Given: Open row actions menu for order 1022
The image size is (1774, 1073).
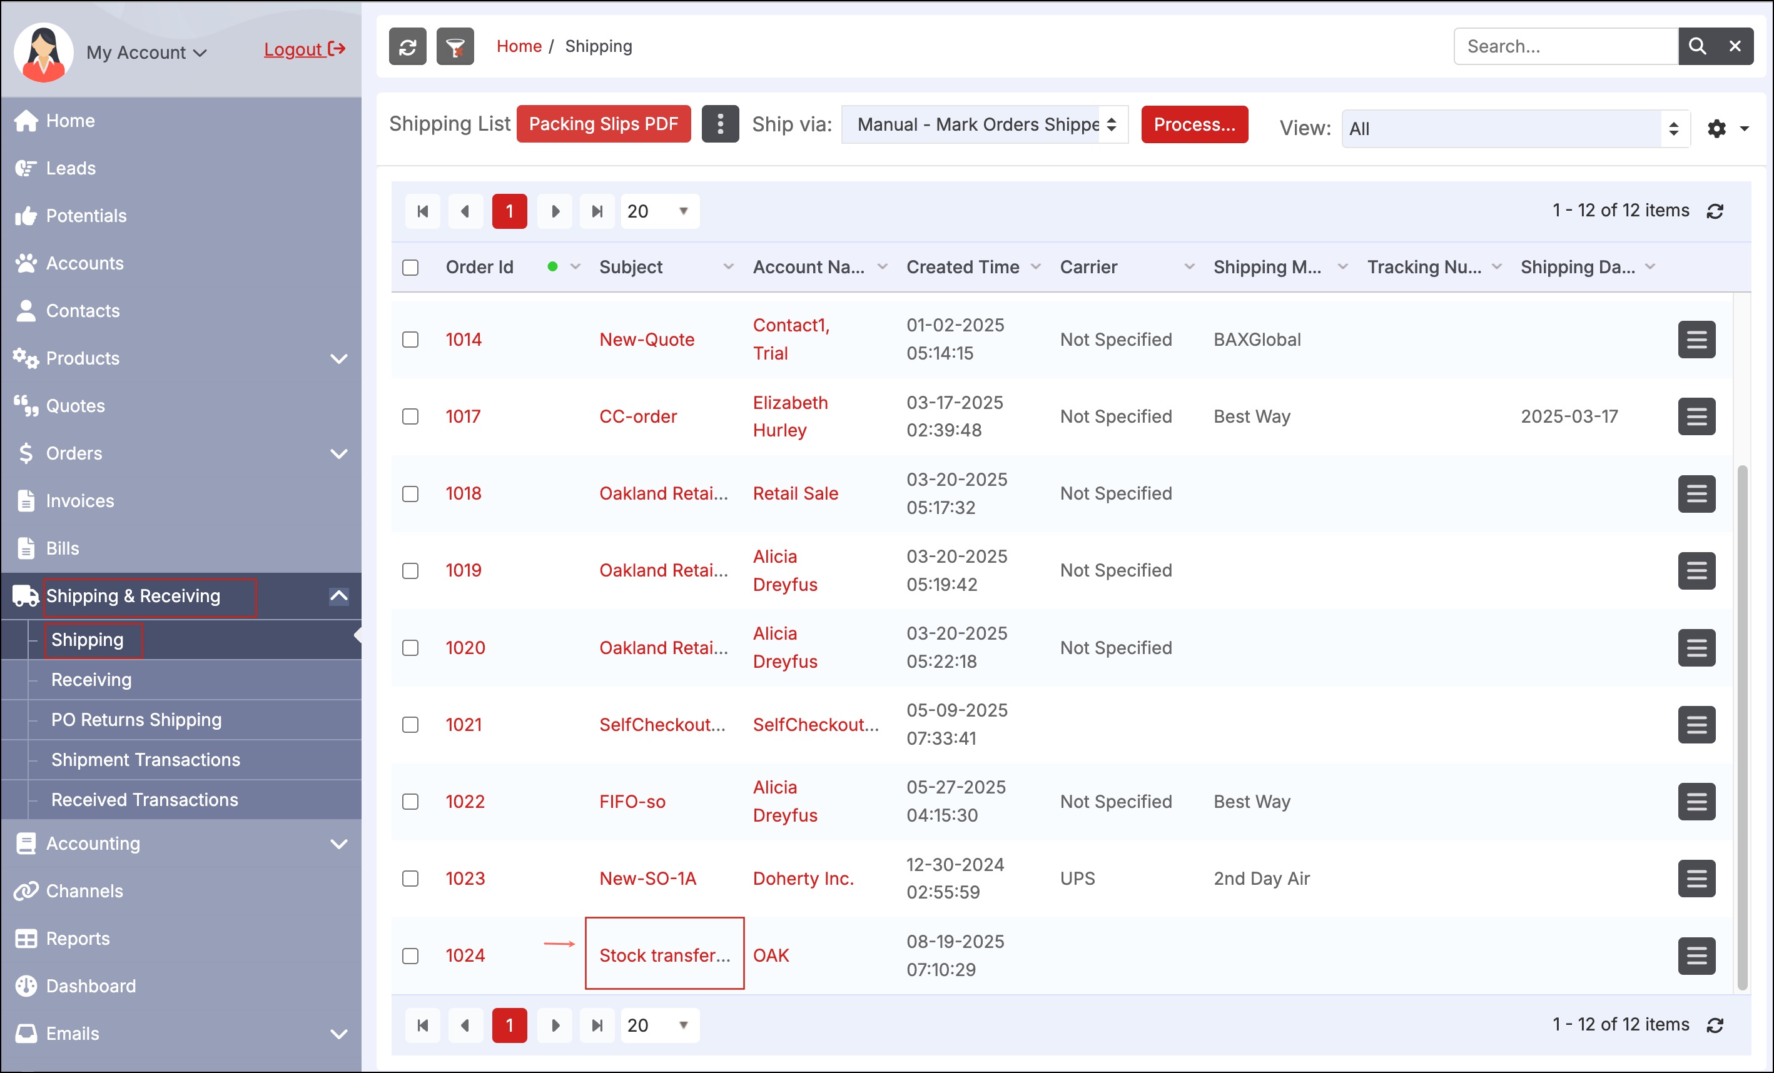Looking at the screenshot, I should [1696, 802].
